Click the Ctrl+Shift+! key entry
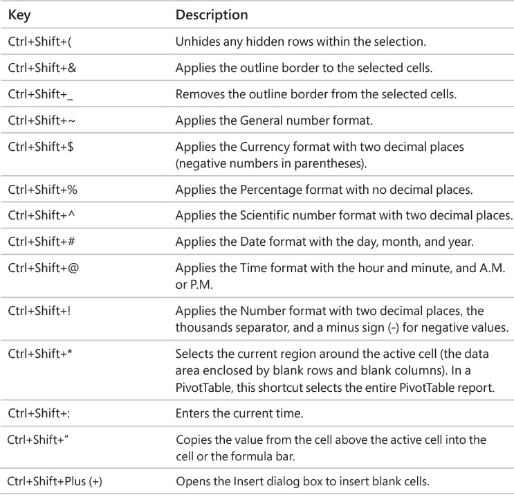The width and height of the screenshot is (514, 495). (x=39, y=311)
